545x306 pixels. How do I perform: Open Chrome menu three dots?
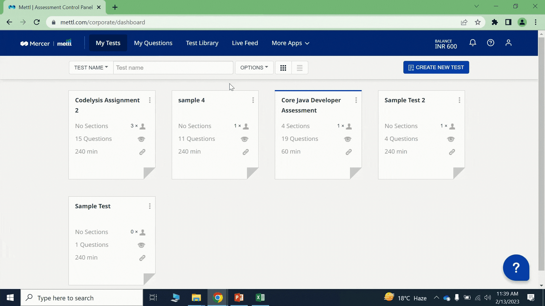(536, 22)
